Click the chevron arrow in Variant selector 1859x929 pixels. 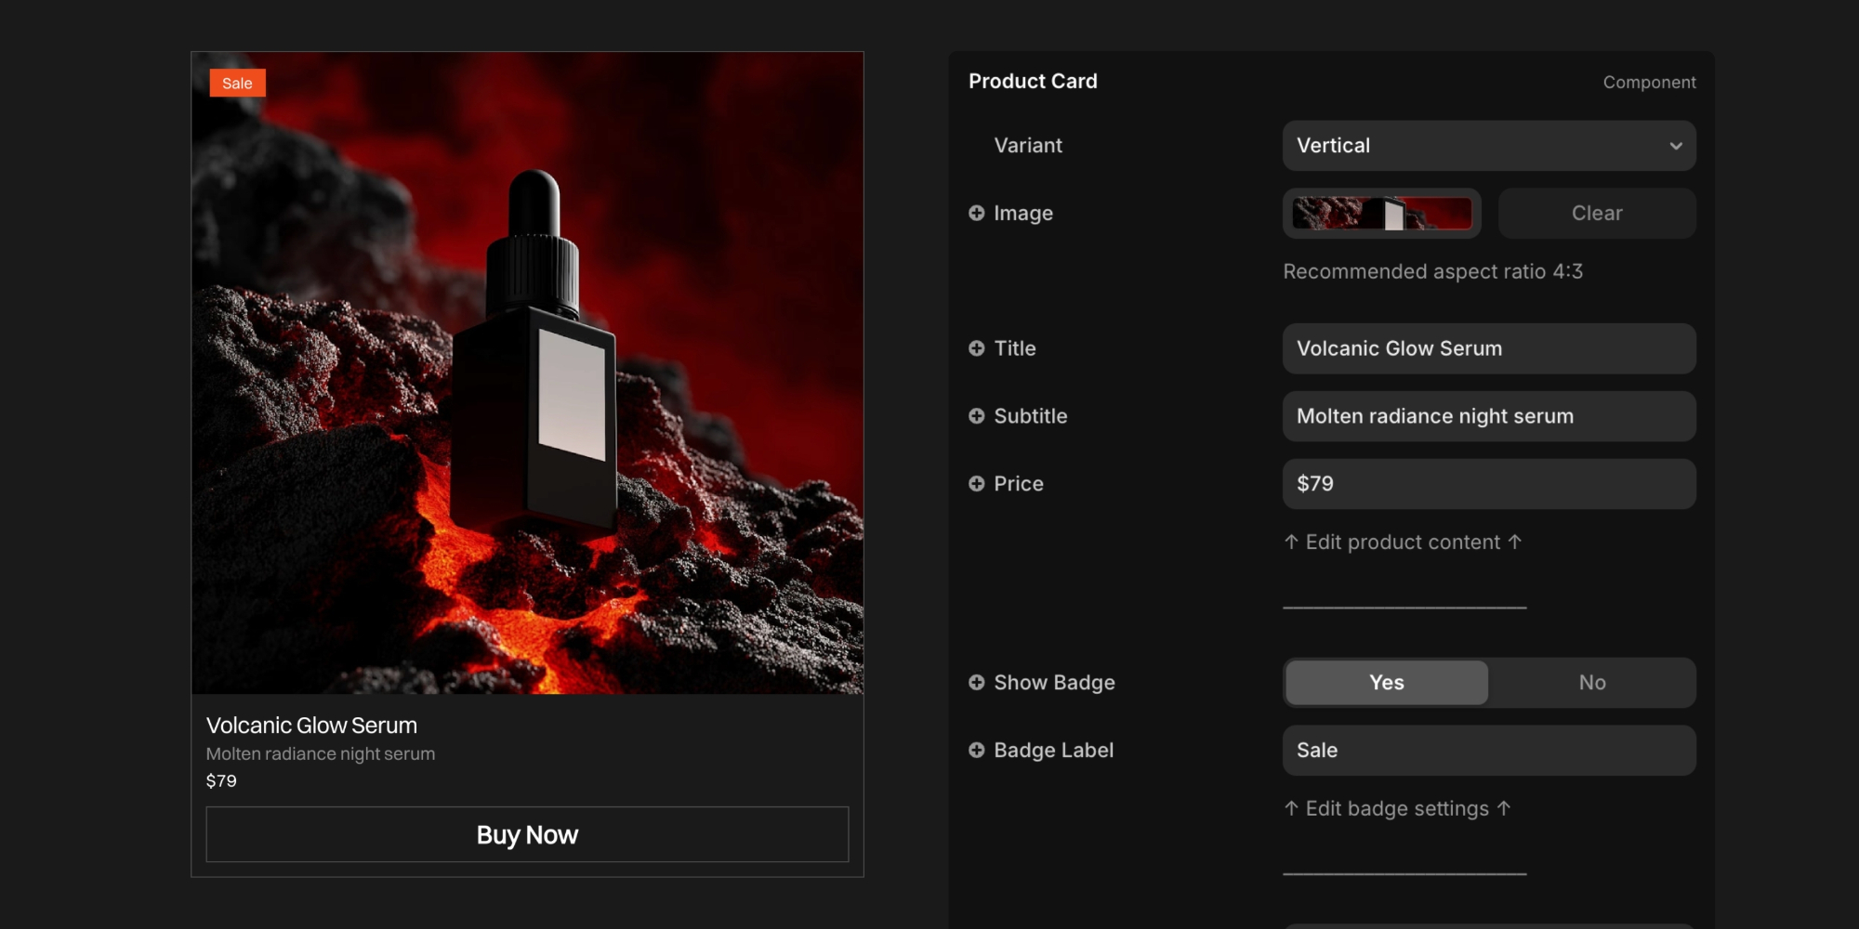pos(1675,146)
